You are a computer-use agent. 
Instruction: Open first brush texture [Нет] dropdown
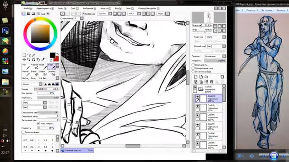tap(34, 103)
